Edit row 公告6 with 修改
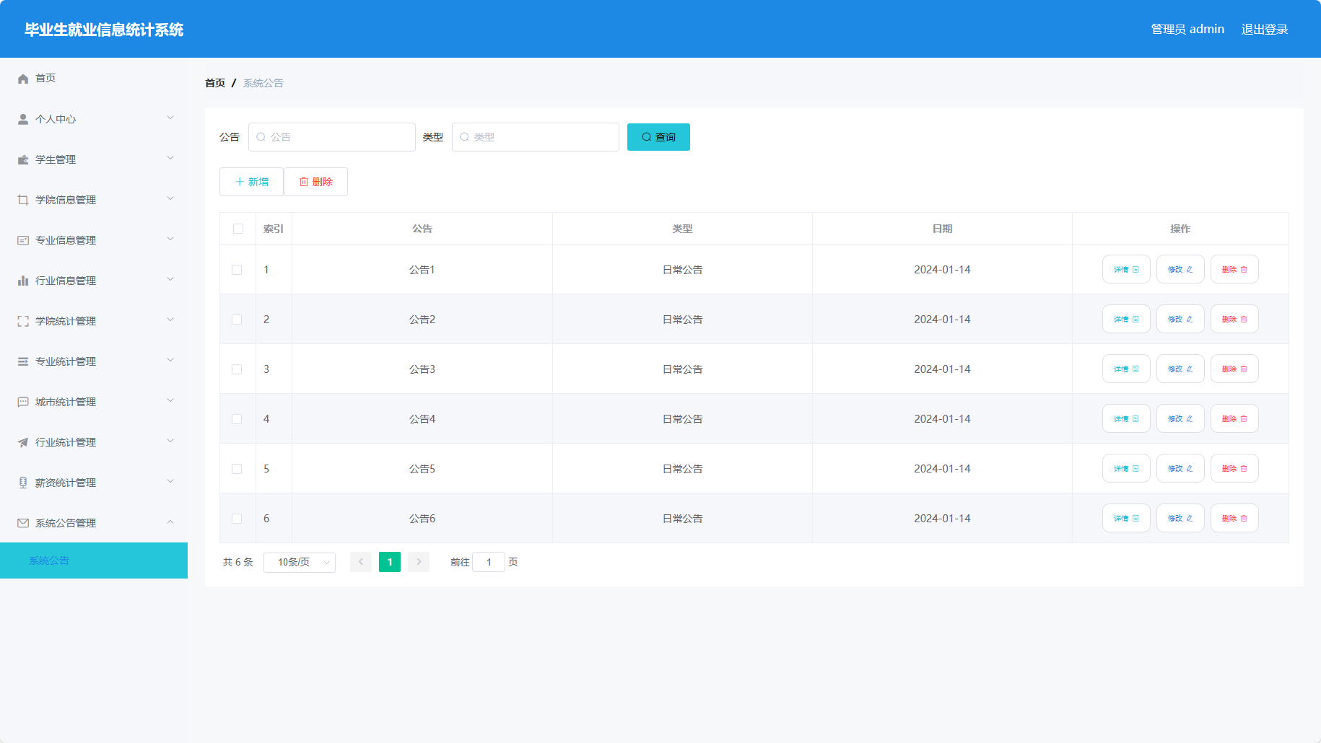The width and height of the screenshot is (1321, 743). (1180, 518)
